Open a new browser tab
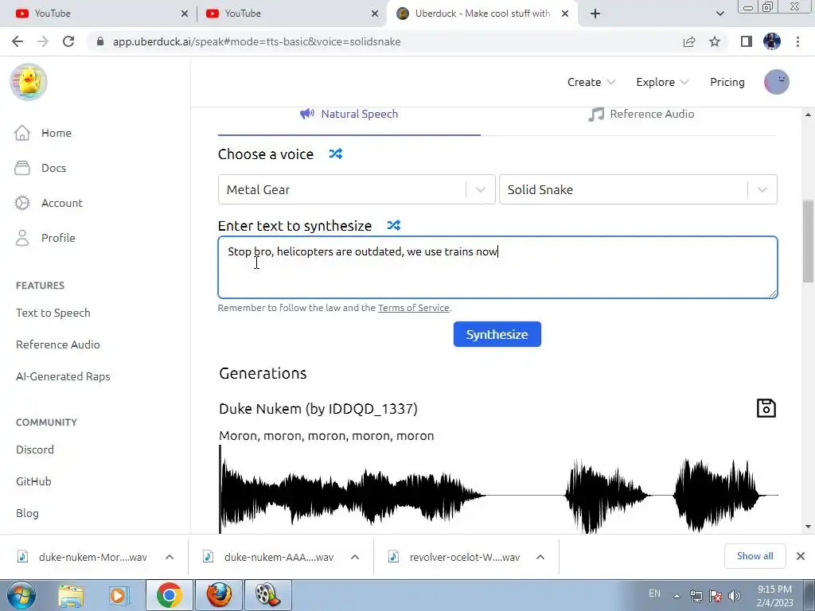 click(x=595, y=14)
